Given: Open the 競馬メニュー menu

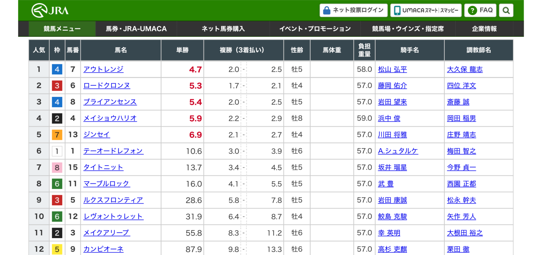Looking at the screenshot, I should [62, 29].
